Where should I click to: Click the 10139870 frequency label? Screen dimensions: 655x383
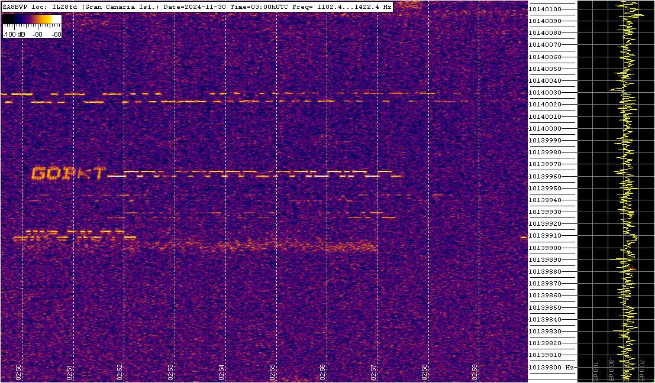(545, 284)
